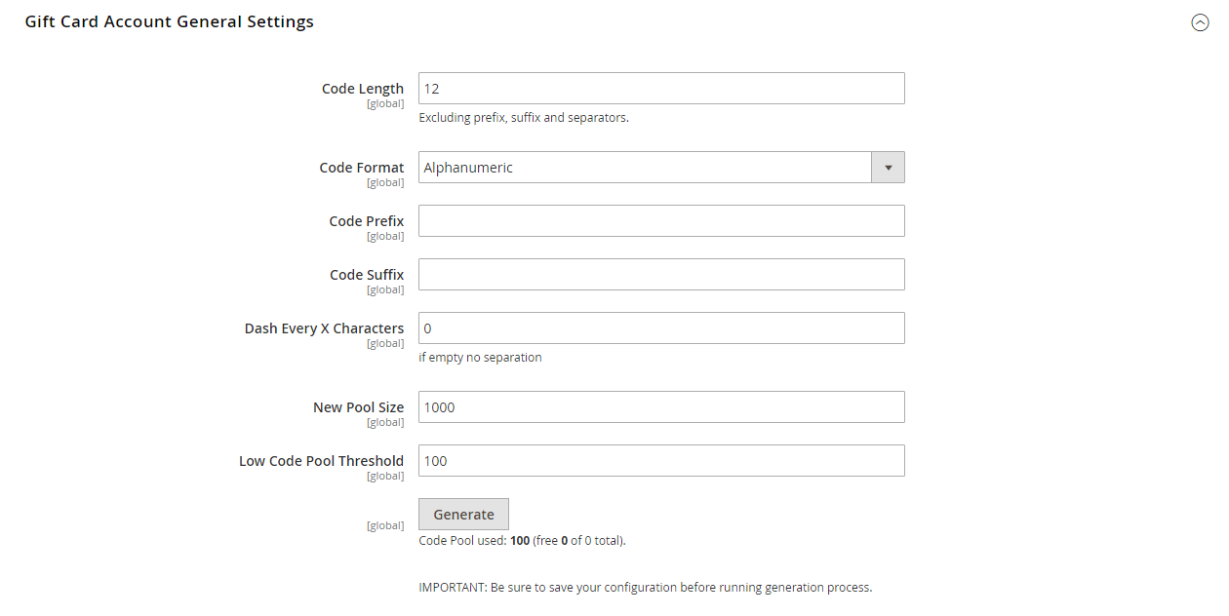Open the Code Format arrow button
This screenshot has width=1229, height=616.
pos(888,168)
